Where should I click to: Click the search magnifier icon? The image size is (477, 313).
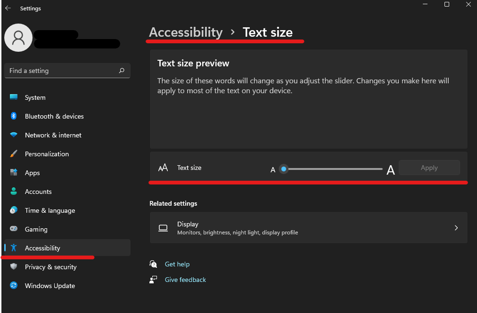(x=122, y=71)
